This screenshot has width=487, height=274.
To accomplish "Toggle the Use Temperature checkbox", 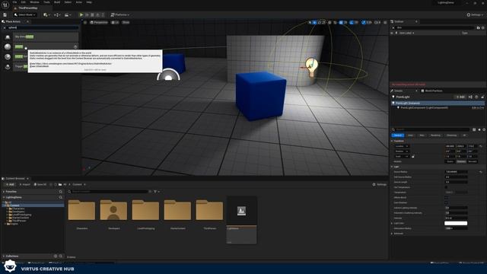I will tap(447, 187).
